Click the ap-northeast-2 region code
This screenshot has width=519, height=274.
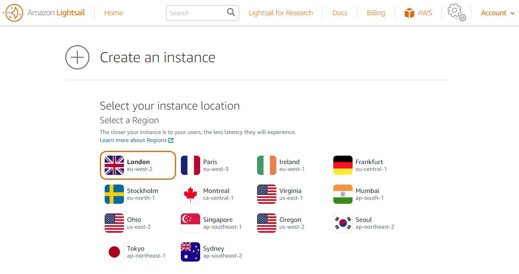coord(375,227)
